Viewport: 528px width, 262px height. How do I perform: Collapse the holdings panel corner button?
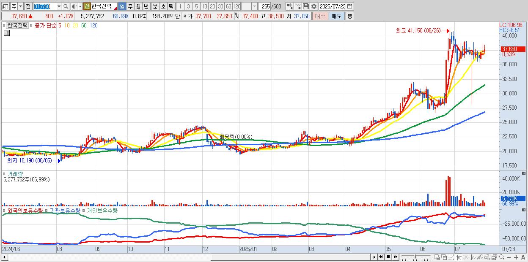click(x=523, y=210)
